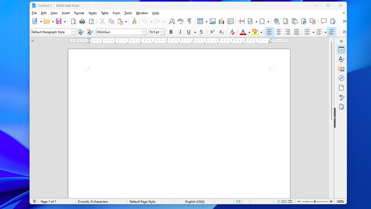Open sidebar Navigator compass icon
The height and width of the screenshot is (209, 371).
pyautogui.click(x=341, y=78)
